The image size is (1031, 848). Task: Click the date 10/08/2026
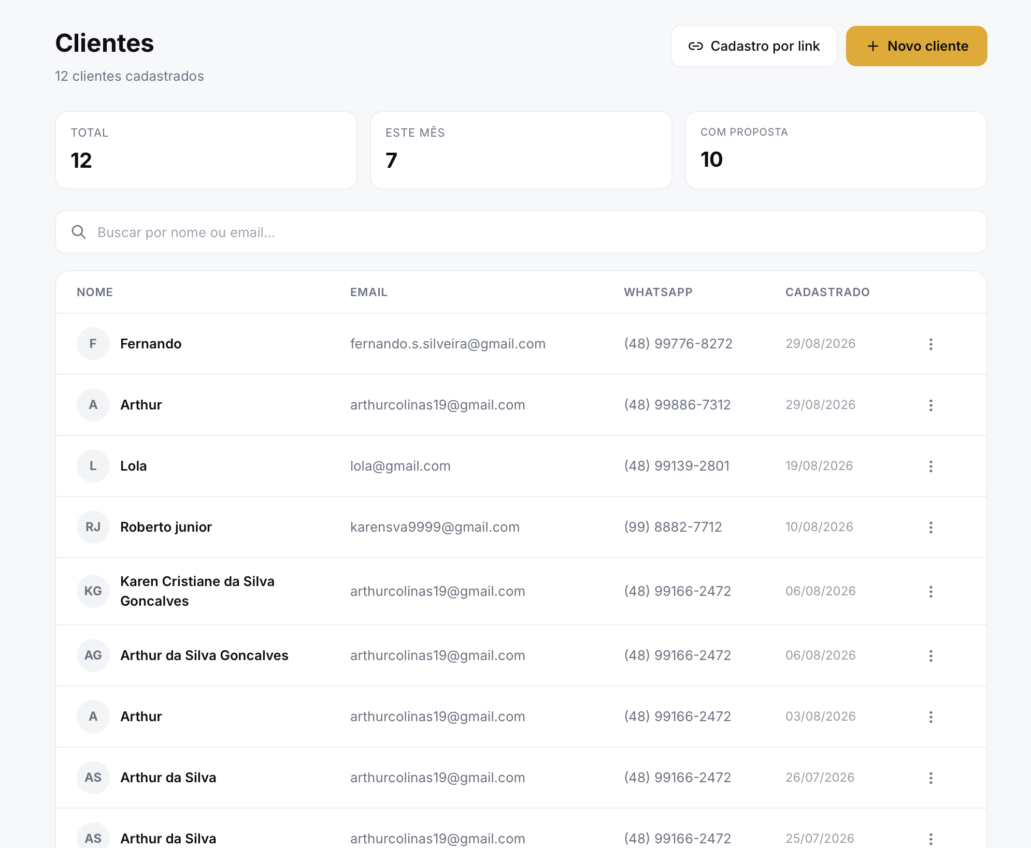point(819,527)
